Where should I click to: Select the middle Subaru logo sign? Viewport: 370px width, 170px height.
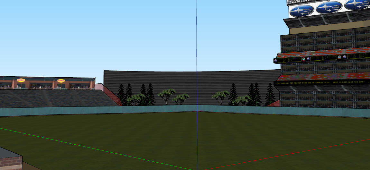[x=329, y=7]
